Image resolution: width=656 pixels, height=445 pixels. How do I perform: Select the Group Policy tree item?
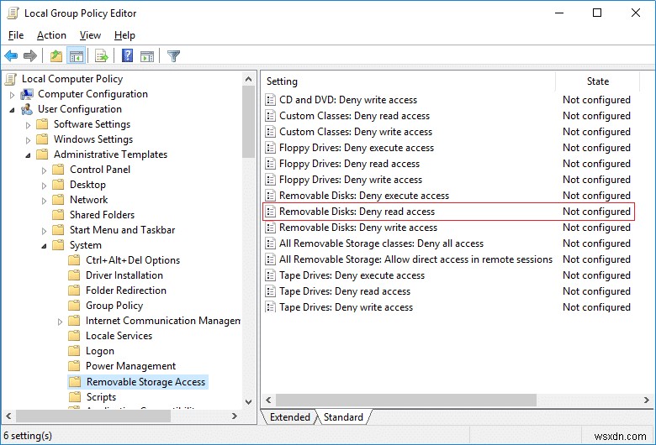114,305
